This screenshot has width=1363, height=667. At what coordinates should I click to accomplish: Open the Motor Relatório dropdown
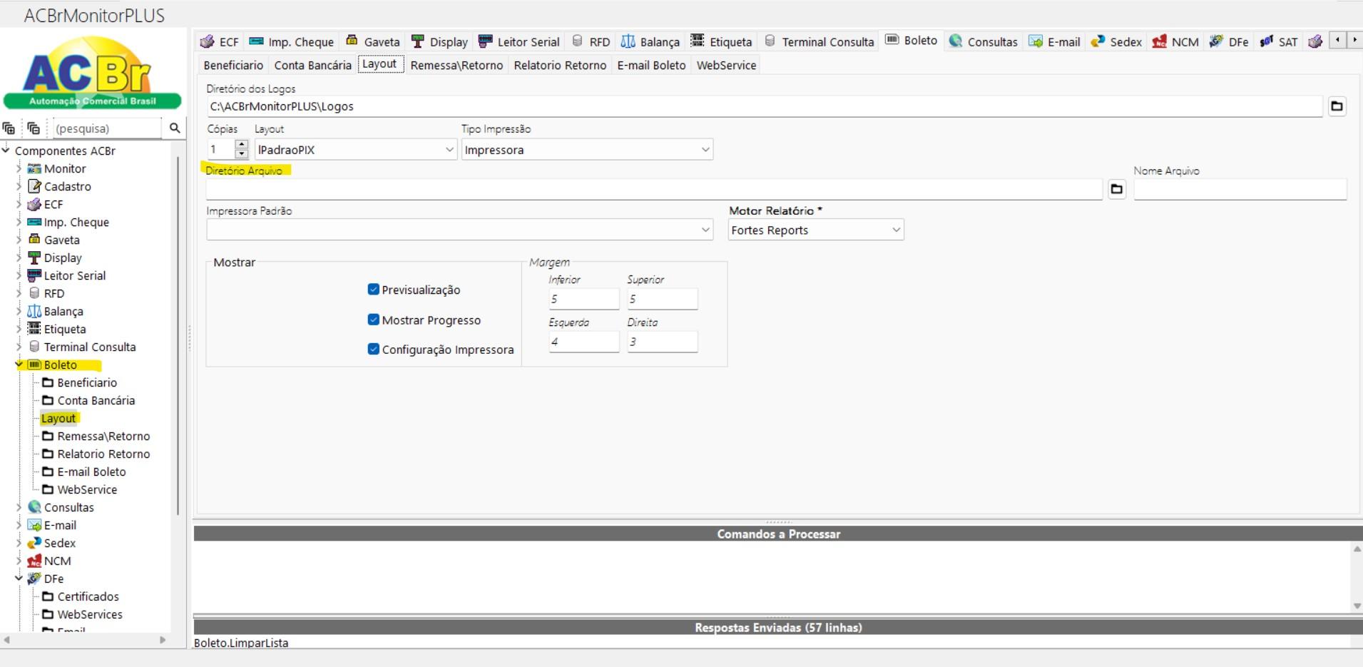coord(896,230)
